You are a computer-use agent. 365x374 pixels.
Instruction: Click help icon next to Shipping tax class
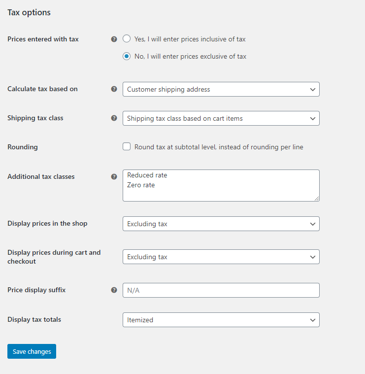point(114,118)
